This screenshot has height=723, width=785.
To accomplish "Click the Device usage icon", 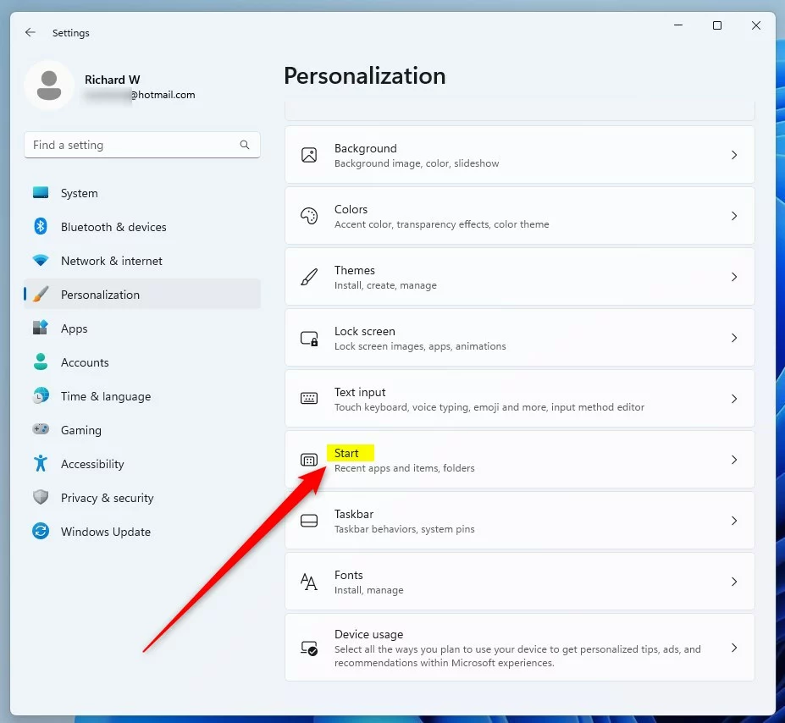I will point(309,648).
